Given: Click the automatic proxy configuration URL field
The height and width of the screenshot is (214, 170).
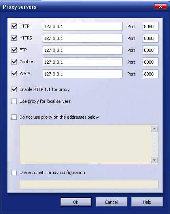Looking at the screenshot, I should pyautogui.click(x=89, y=184).
